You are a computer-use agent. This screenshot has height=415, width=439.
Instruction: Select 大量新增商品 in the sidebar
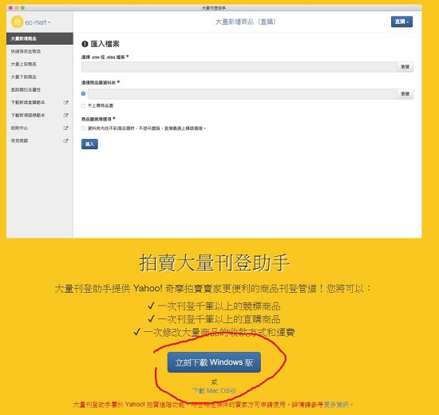40,38
